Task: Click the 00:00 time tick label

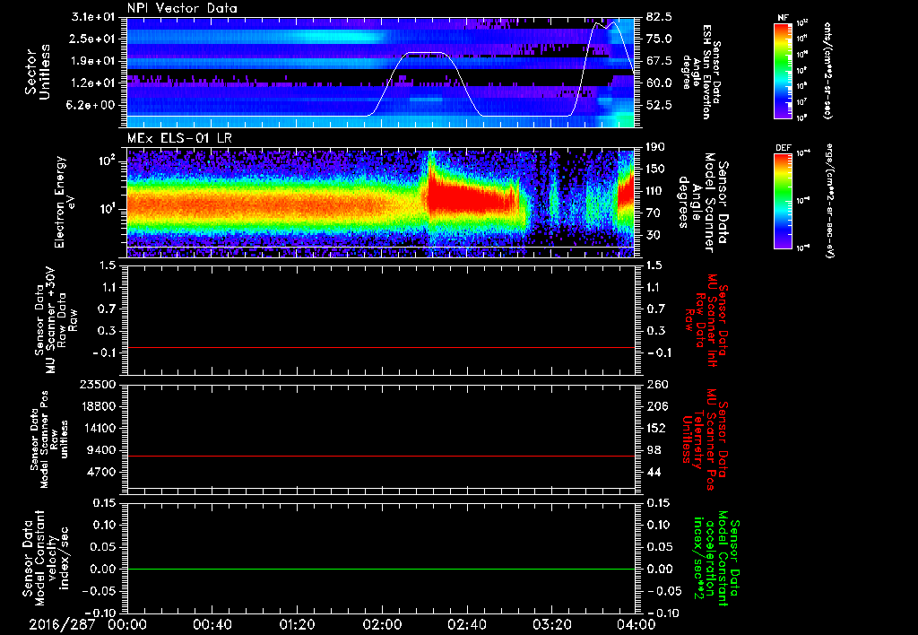Action: tap(127, 625)
